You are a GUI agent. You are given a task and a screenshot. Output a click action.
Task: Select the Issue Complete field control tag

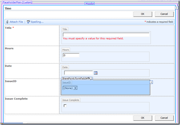click(71, 100)
